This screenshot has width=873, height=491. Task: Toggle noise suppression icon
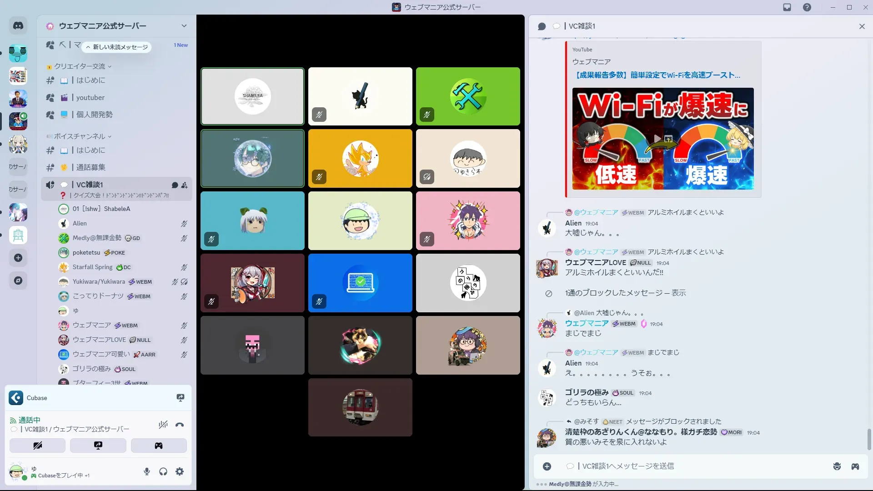click(x=163, y=425)
